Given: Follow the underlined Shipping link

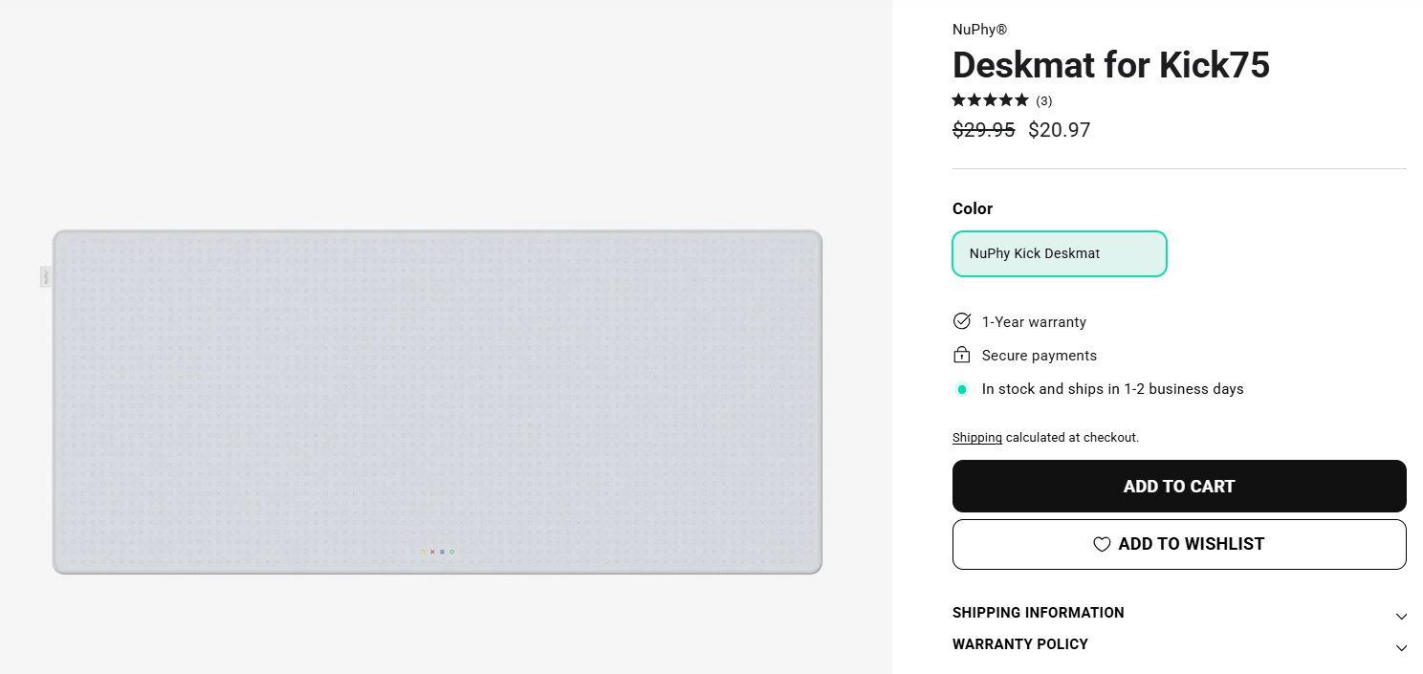Looking at the screenshot, I should [x=976, y=438].
